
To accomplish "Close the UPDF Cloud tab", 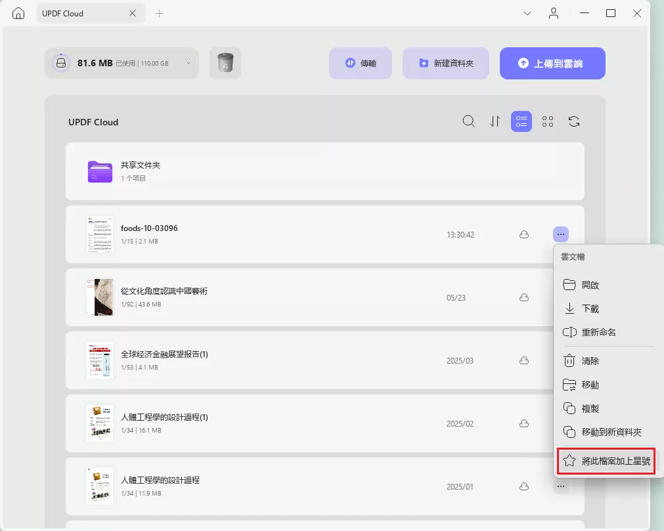I will [133, 14].
